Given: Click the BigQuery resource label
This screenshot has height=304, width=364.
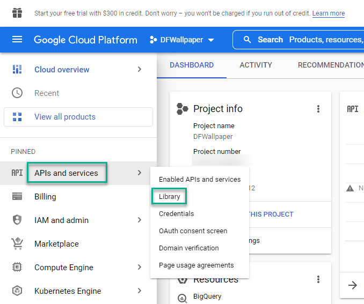Looking at the screenshot, I should (207, 296).
